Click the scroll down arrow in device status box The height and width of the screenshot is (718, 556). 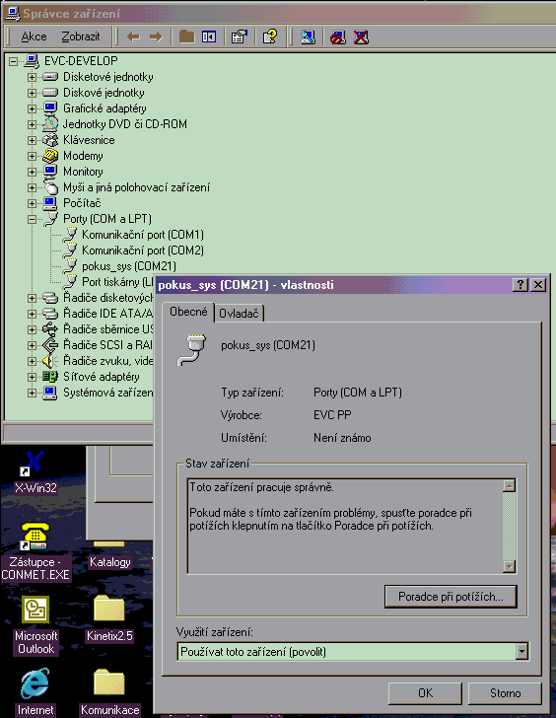[509, 566]
